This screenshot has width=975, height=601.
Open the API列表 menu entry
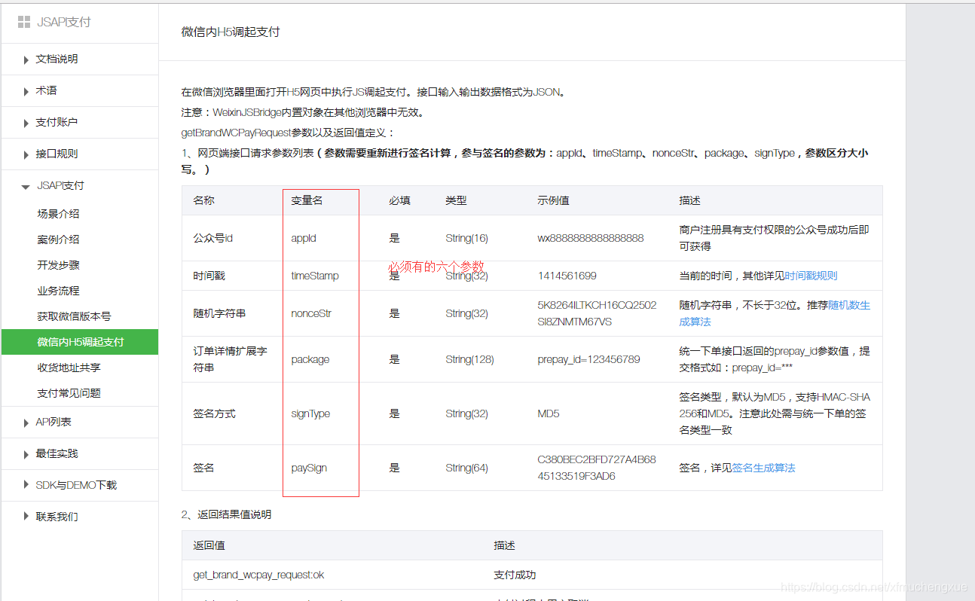[x=53, y=422]
